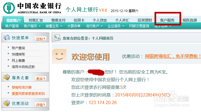Click the 您现在的位置是：个人网银首页 breadcrumb text

[88, 38]
